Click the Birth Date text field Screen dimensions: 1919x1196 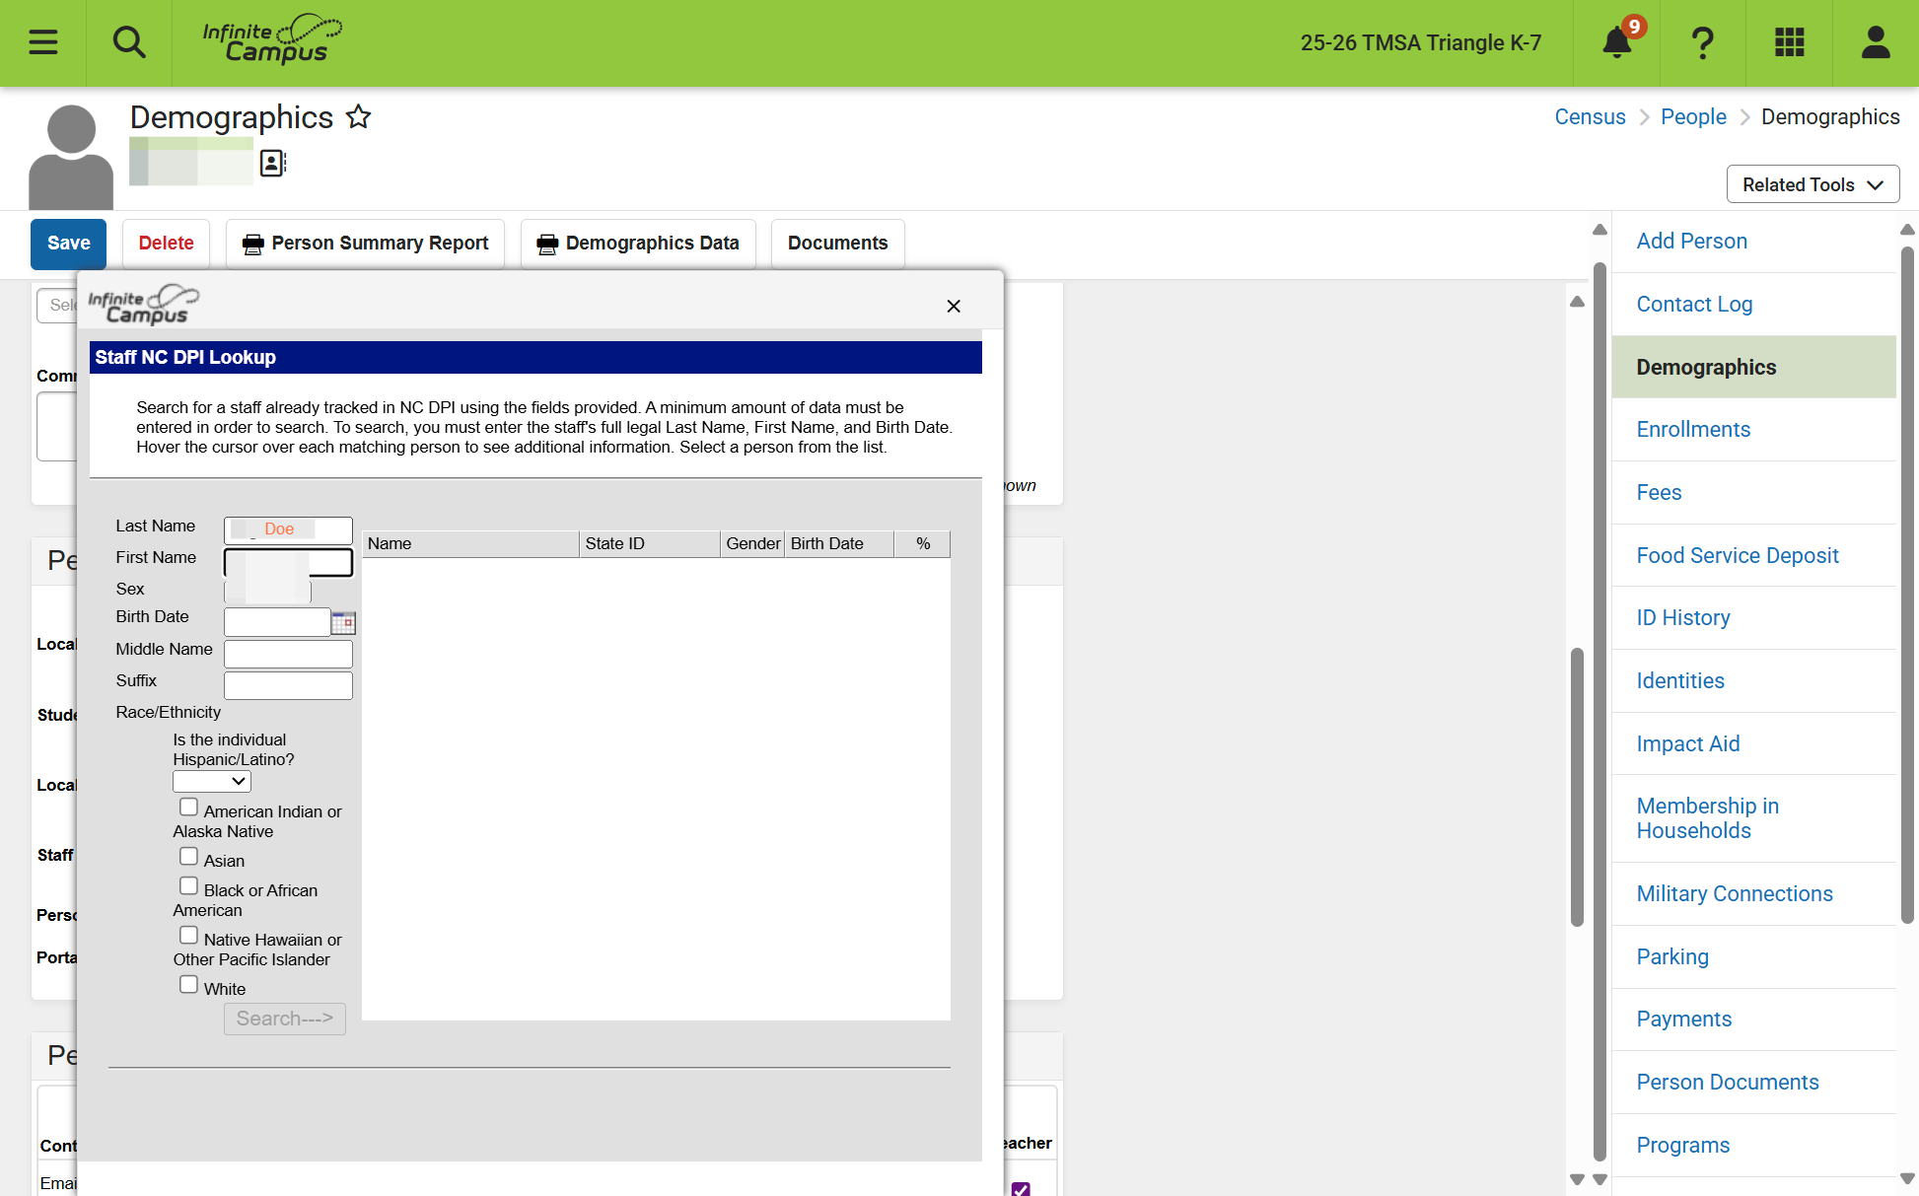[277, 622]
